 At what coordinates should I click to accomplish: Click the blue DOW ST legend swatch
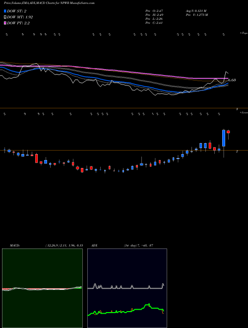pyautogui.click(x=5, y=11)
